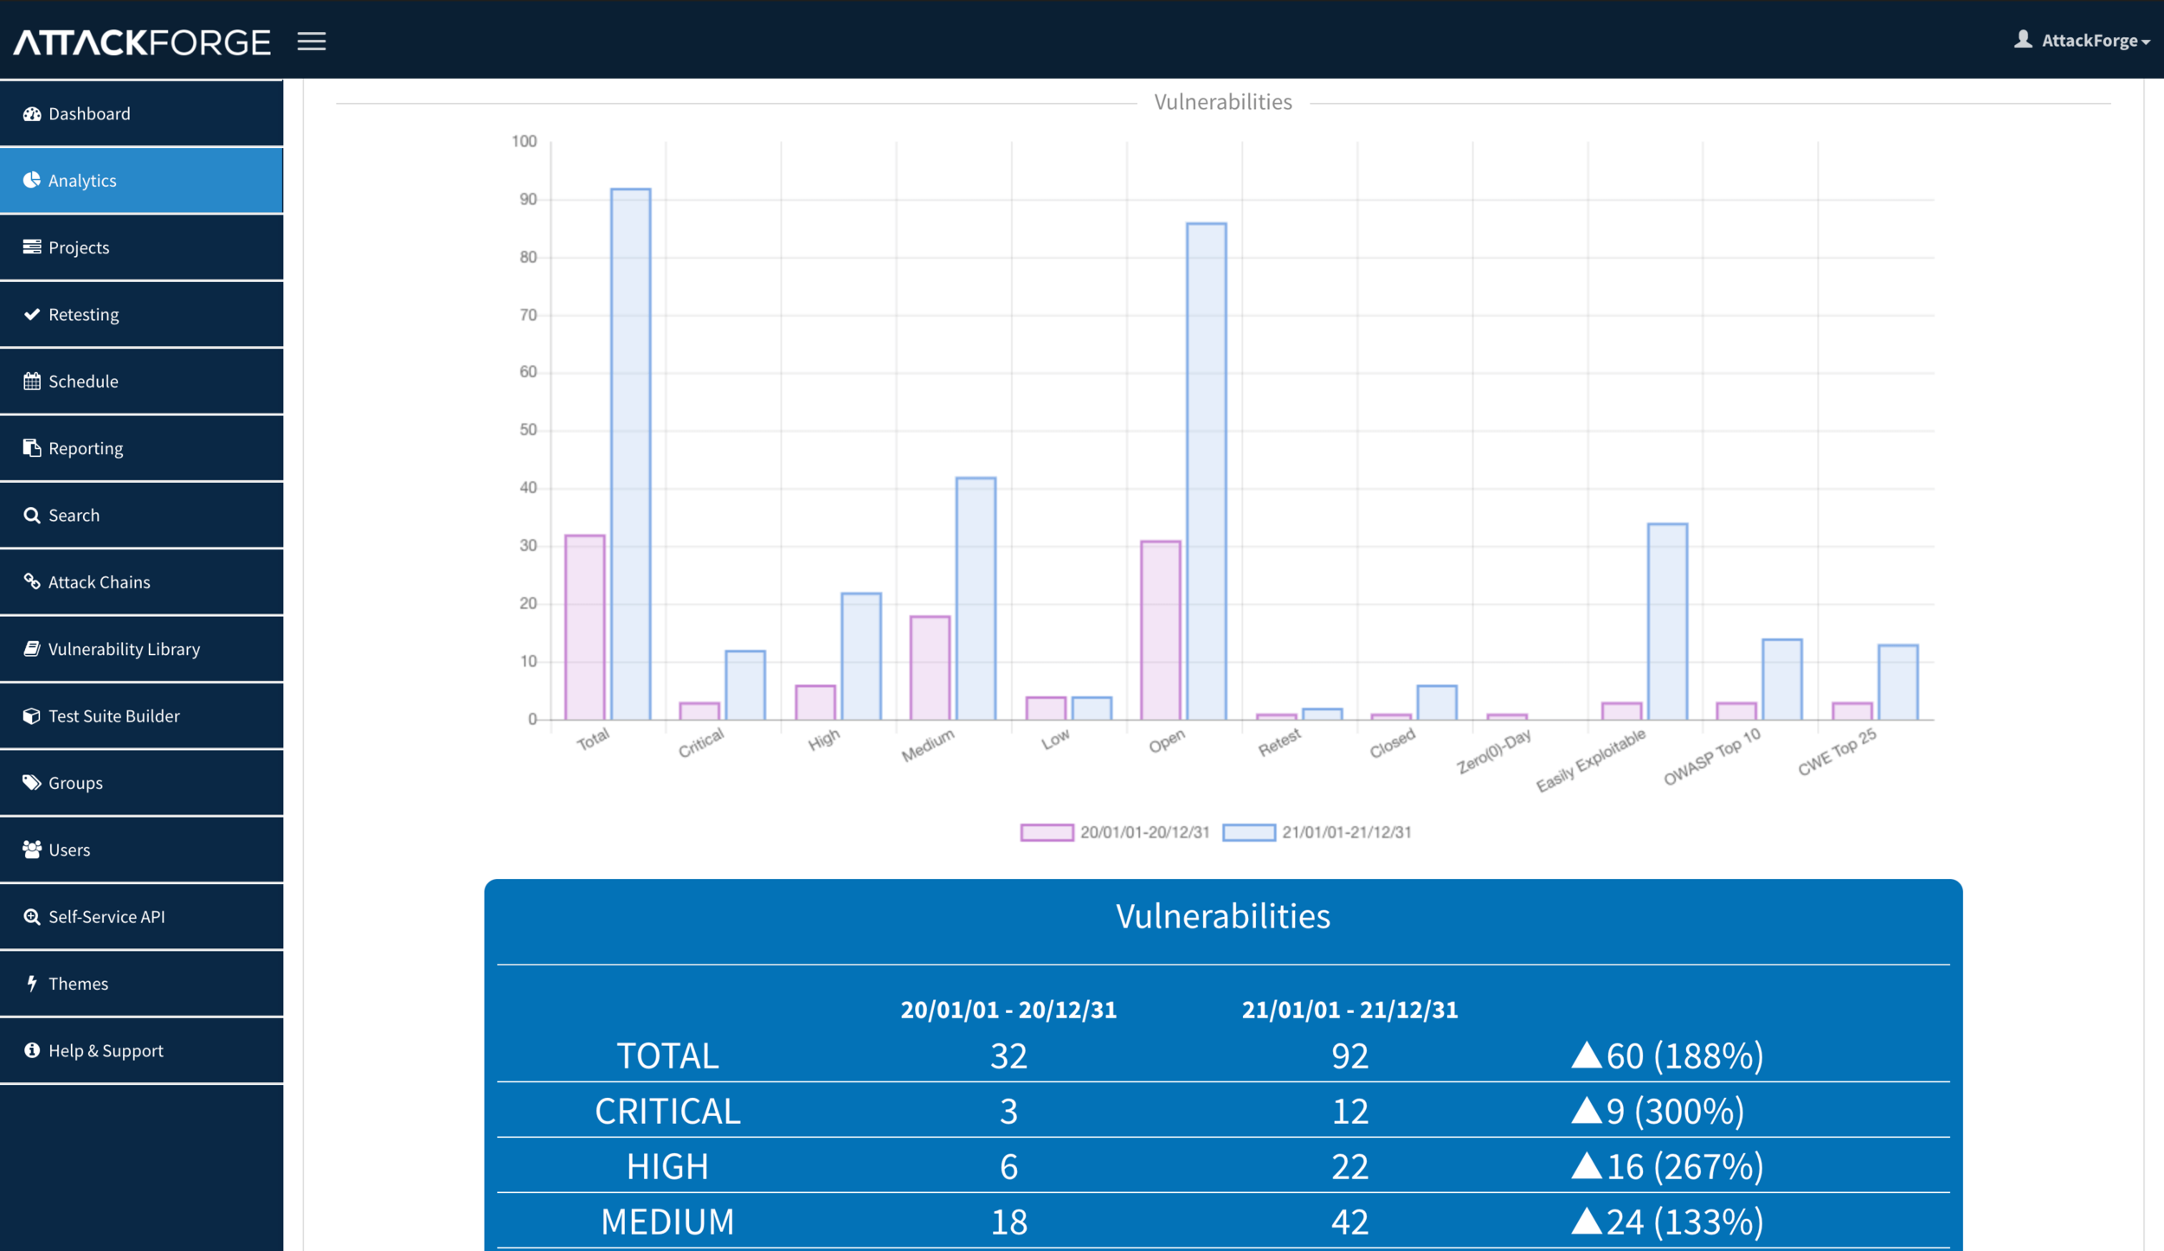Click the Themes lightning bolt icon
2164x1251 pixels.
32,983
